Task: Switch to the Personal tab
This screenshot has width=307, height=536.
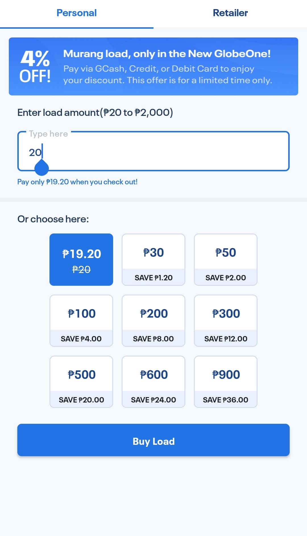Action: [76, 13]
